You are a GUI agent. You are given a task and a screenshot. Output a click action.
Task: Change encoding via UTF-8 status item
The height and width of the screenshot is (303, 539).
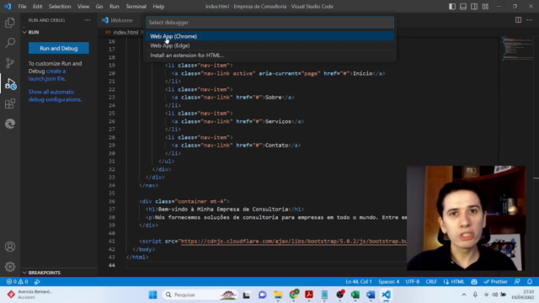[413, 282]
